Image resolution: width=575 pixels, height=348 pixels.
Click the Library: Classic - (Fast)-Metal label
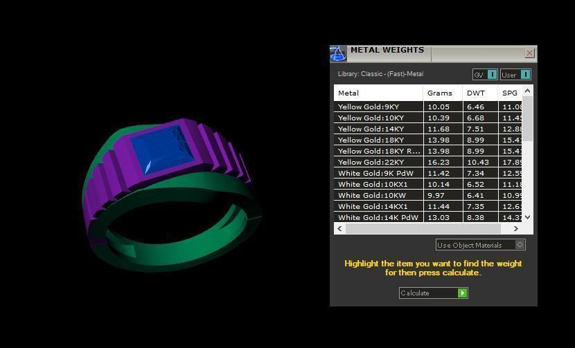[380, 73]
